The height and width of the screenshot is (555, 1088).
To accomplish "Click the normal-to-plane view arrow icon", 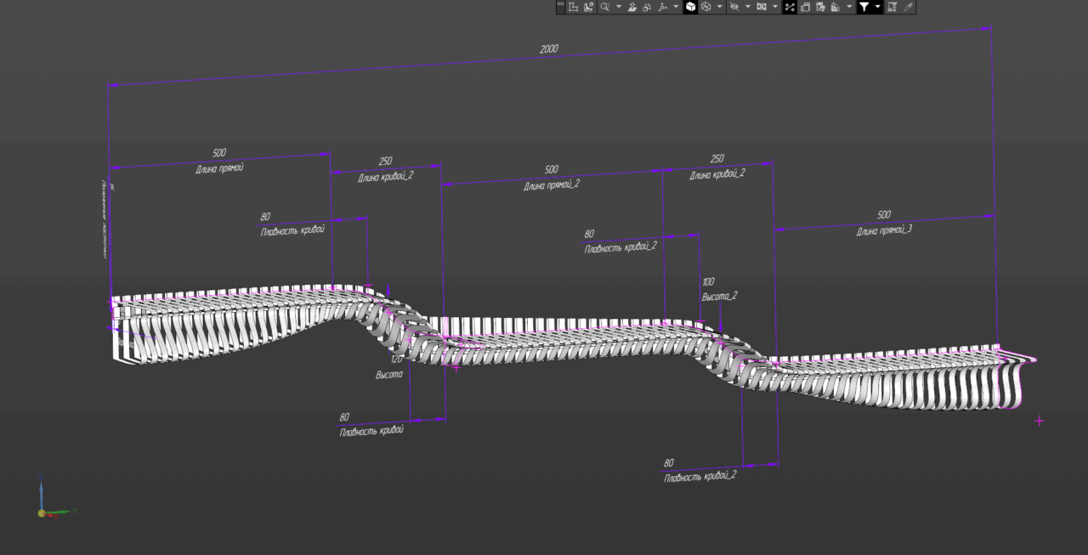I will coord(632,7).
